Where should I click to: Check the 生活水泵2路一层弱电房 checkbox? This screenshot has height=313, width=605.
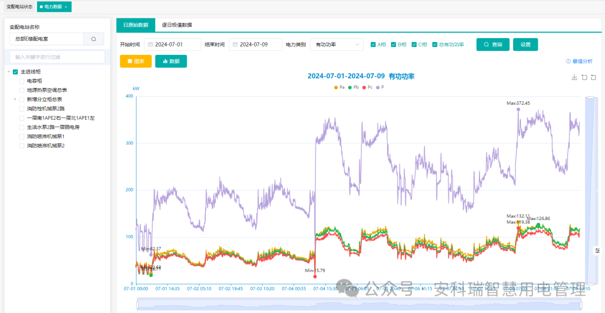click(x=22, y=127)
